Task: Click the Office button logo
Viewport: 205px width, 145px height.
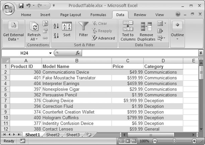Action: [x=9, y=8]
